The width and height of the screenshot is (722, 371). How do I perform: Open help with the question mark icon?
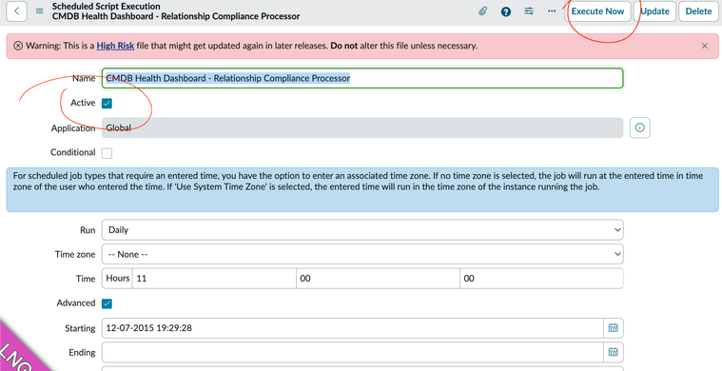point(505,11)
